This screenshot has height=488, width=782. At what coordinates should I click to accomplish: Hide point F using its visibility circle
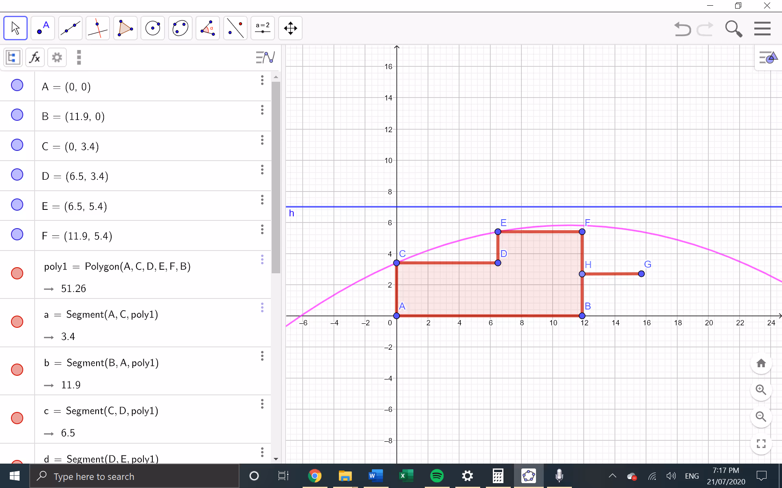point(17,235)
